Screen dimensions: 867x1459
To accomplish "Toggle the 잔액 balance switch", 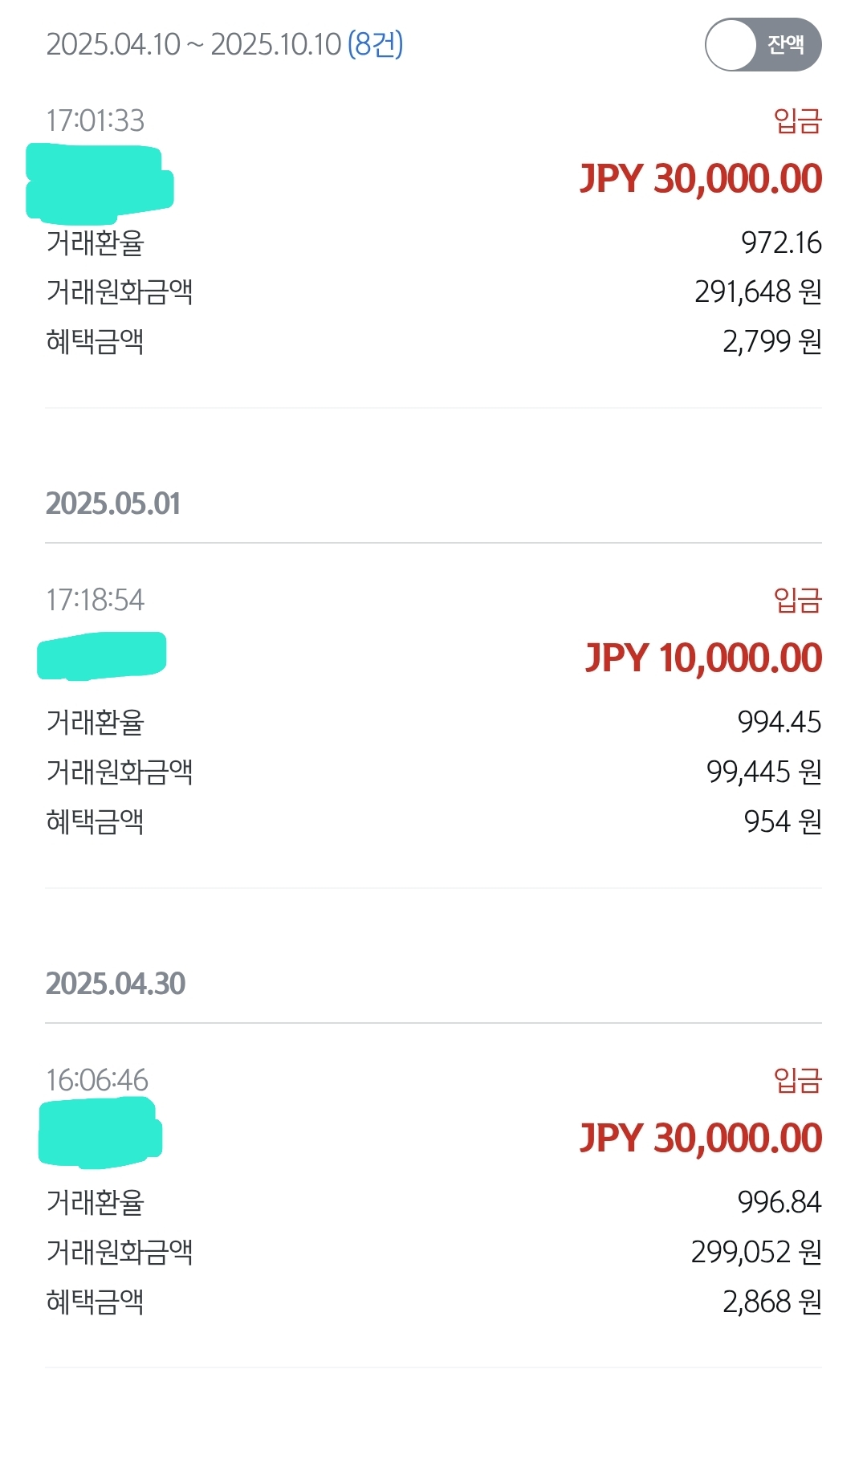I will (x=763, y=45).
